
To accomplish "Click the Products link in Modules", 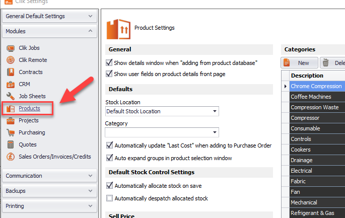I will [29, 108].
